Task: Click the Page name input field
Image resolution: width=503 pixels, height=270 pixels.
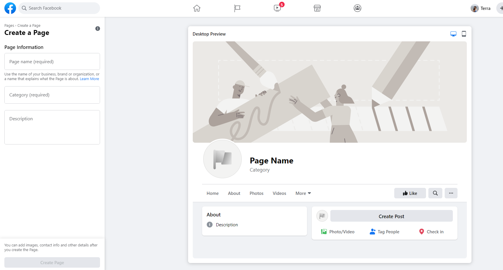Action: pyautogui.click(x=52, y=62)
